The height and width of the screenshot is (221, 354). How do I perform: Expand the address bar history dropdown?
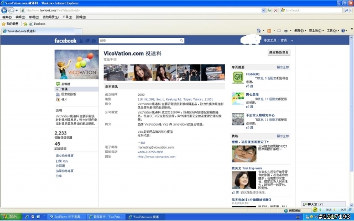pos(263,10)
